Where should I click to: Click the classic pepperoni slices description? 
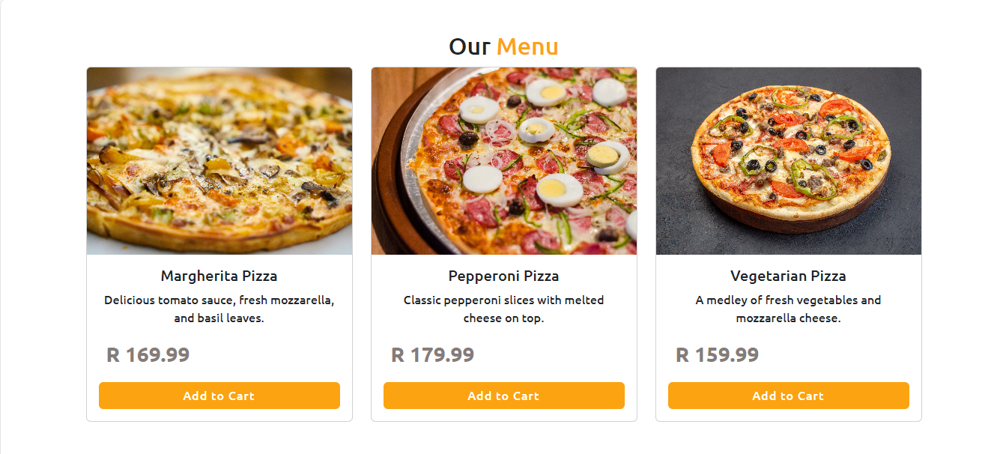point(504,309)
